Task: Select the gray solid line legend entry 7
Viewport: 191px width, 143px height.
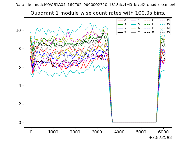Action: pos(135,32)
